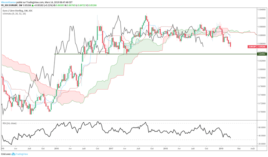The height and width of the screenshot is (157, 268).
Task: Click the RSI 60.0000 axis label
Action: pos(262,127)
